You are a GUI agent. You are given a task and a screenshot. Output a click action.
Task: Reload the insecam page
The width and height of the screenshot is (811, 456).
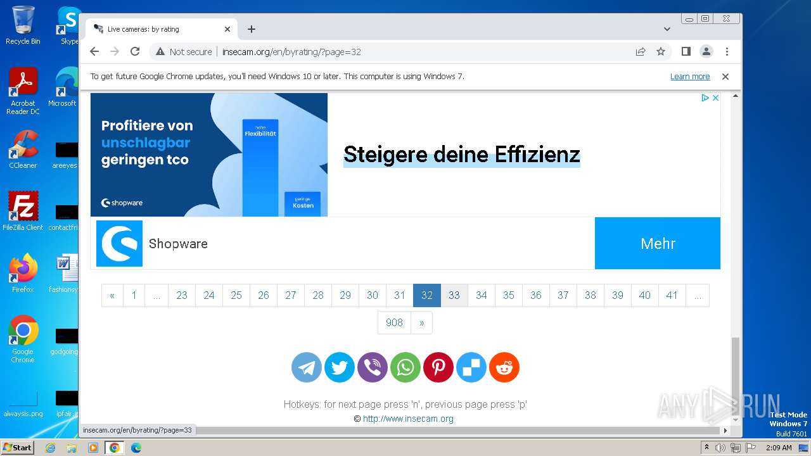[x=135, y=51]
